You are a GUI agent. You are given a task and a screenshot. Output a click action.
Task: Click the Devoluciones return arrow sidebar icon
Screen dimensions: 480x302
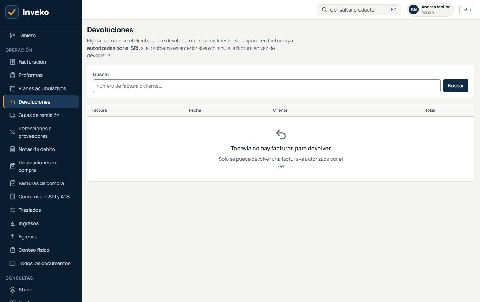click(13, 102)
